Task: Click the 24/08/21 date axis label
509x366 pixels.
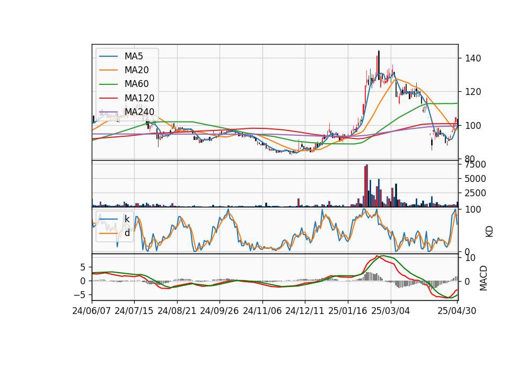Action: click(177, 311)
